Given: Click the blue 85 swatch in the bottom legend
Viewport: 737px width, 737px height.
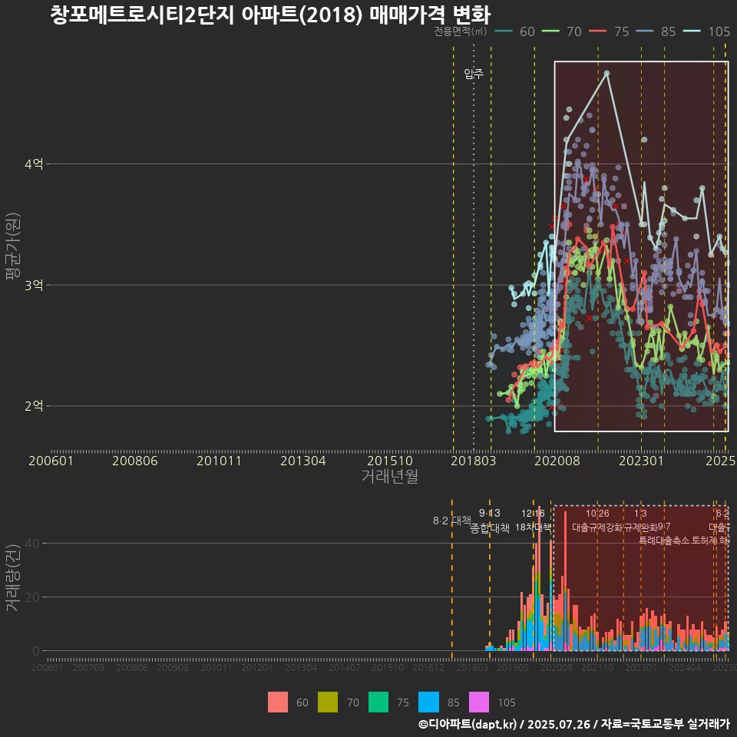Looking at the screenshot, I should pos(428,702).
